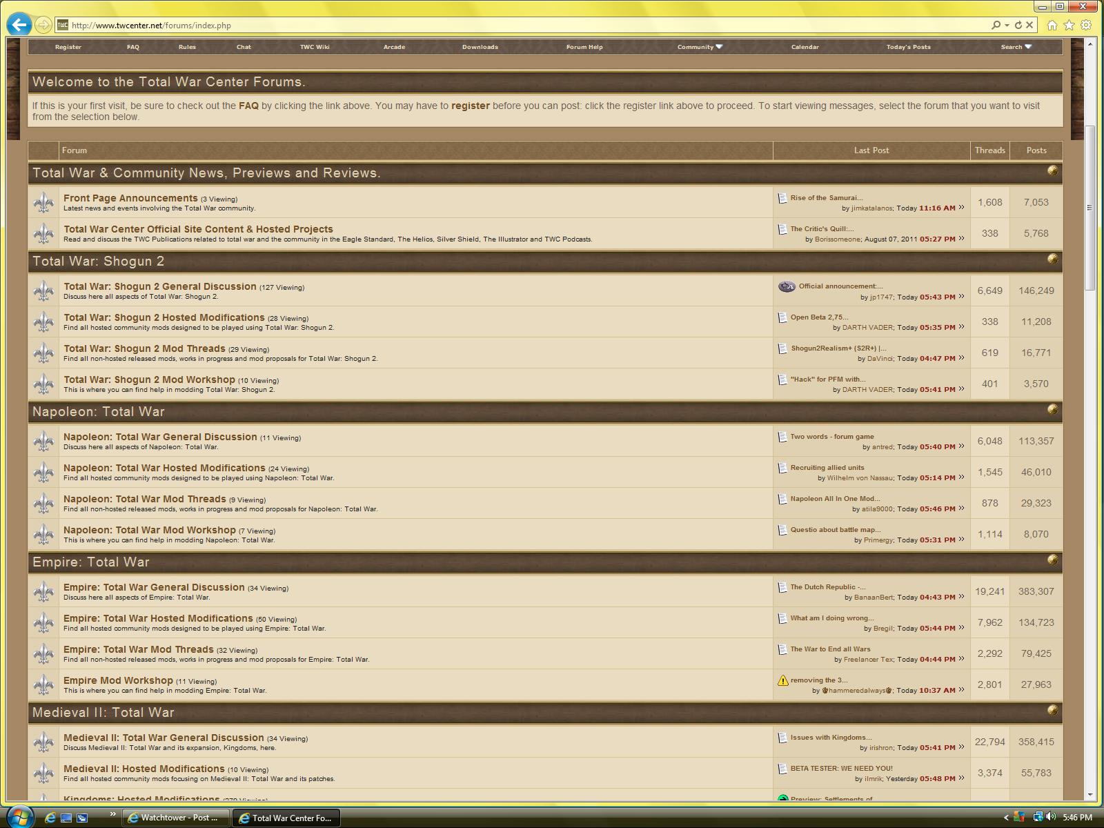Image resolution: width=1104 pixels, height=828 pixels.
Task: Click forum status icon for Empire Mod Workshop
Action: pos(43,684)
